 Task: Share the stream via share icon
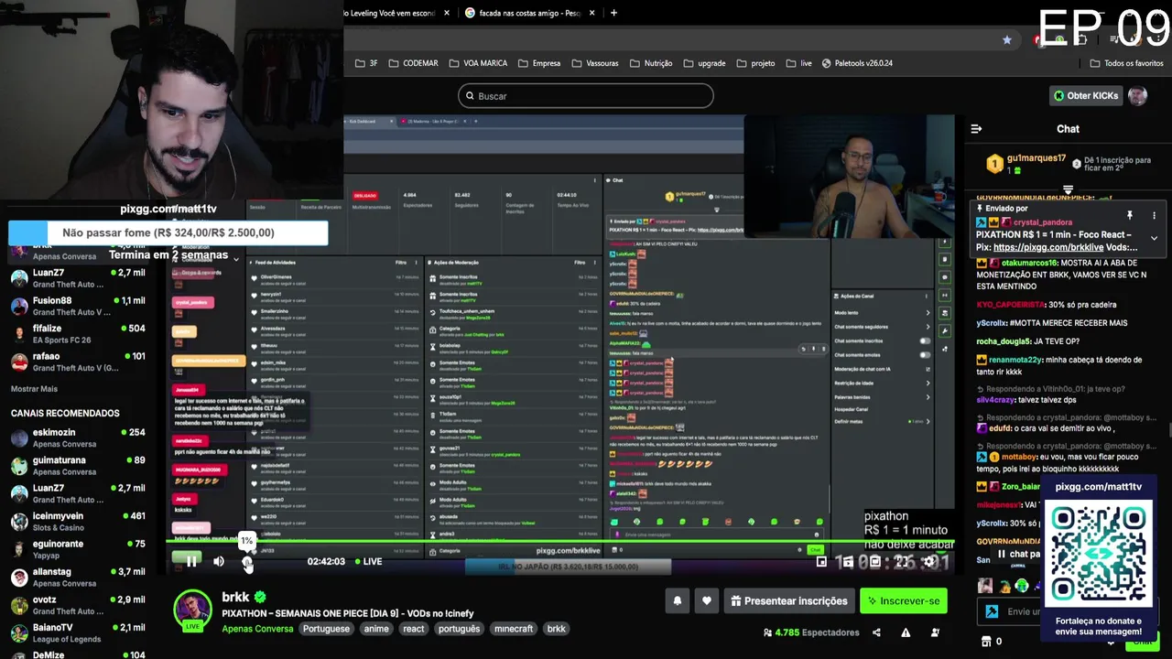(x=876, y=632)
